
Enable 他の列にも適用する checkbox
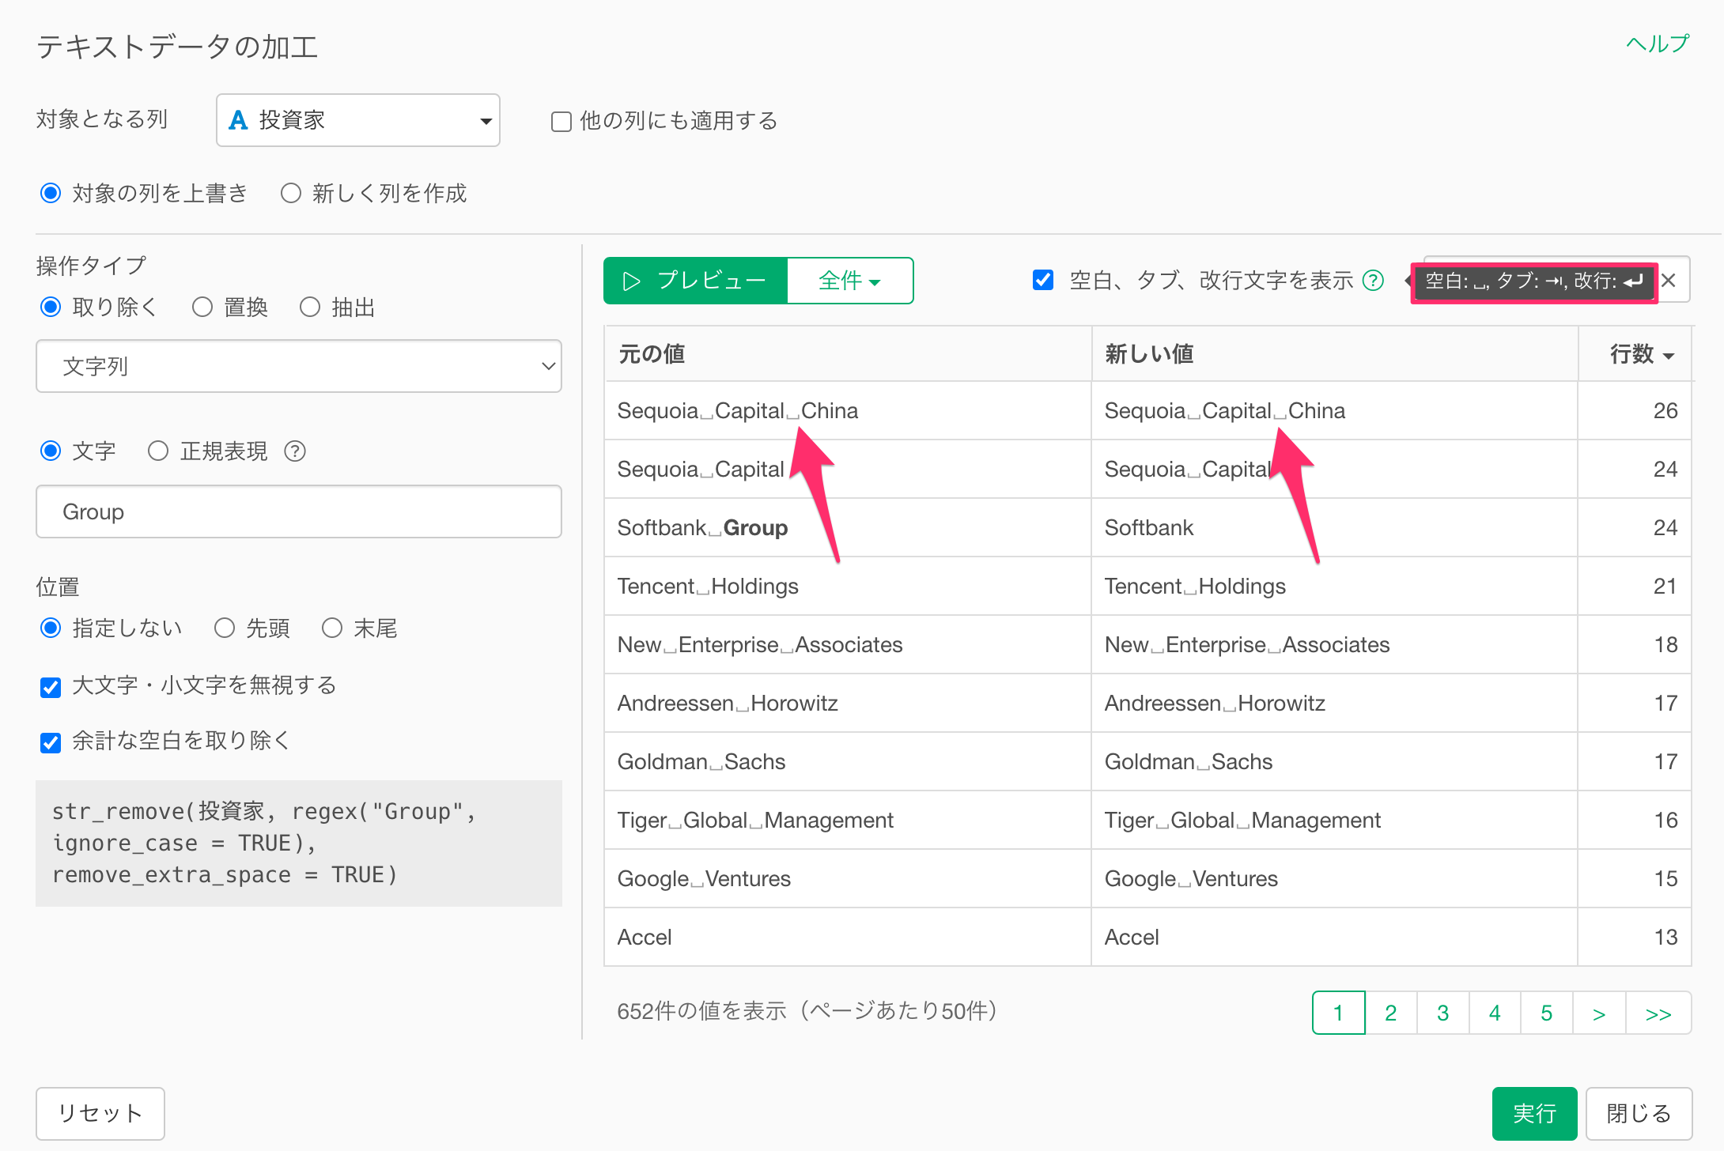[x=561, y=122]
